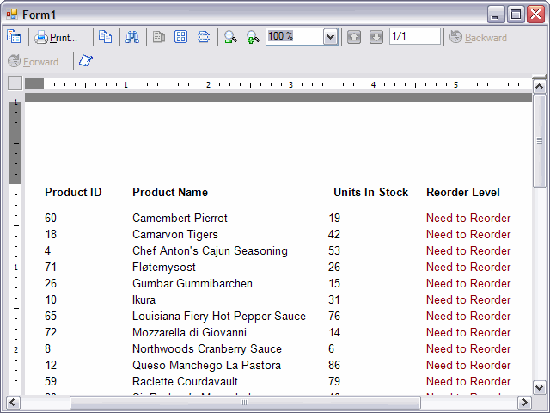Click the Print button
Image resolution: width=550 pixels, height=413 pixels.
click(x=56, y=37)
